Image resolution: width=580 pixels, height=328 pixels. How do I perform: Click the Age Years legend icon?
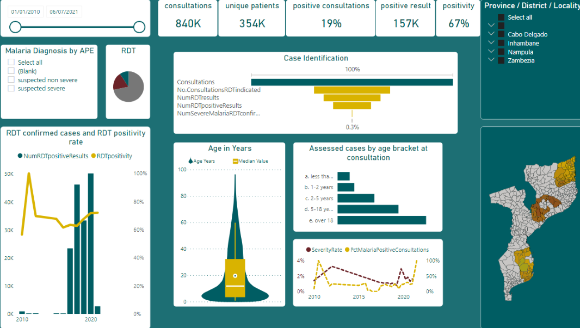pos(190,160)
